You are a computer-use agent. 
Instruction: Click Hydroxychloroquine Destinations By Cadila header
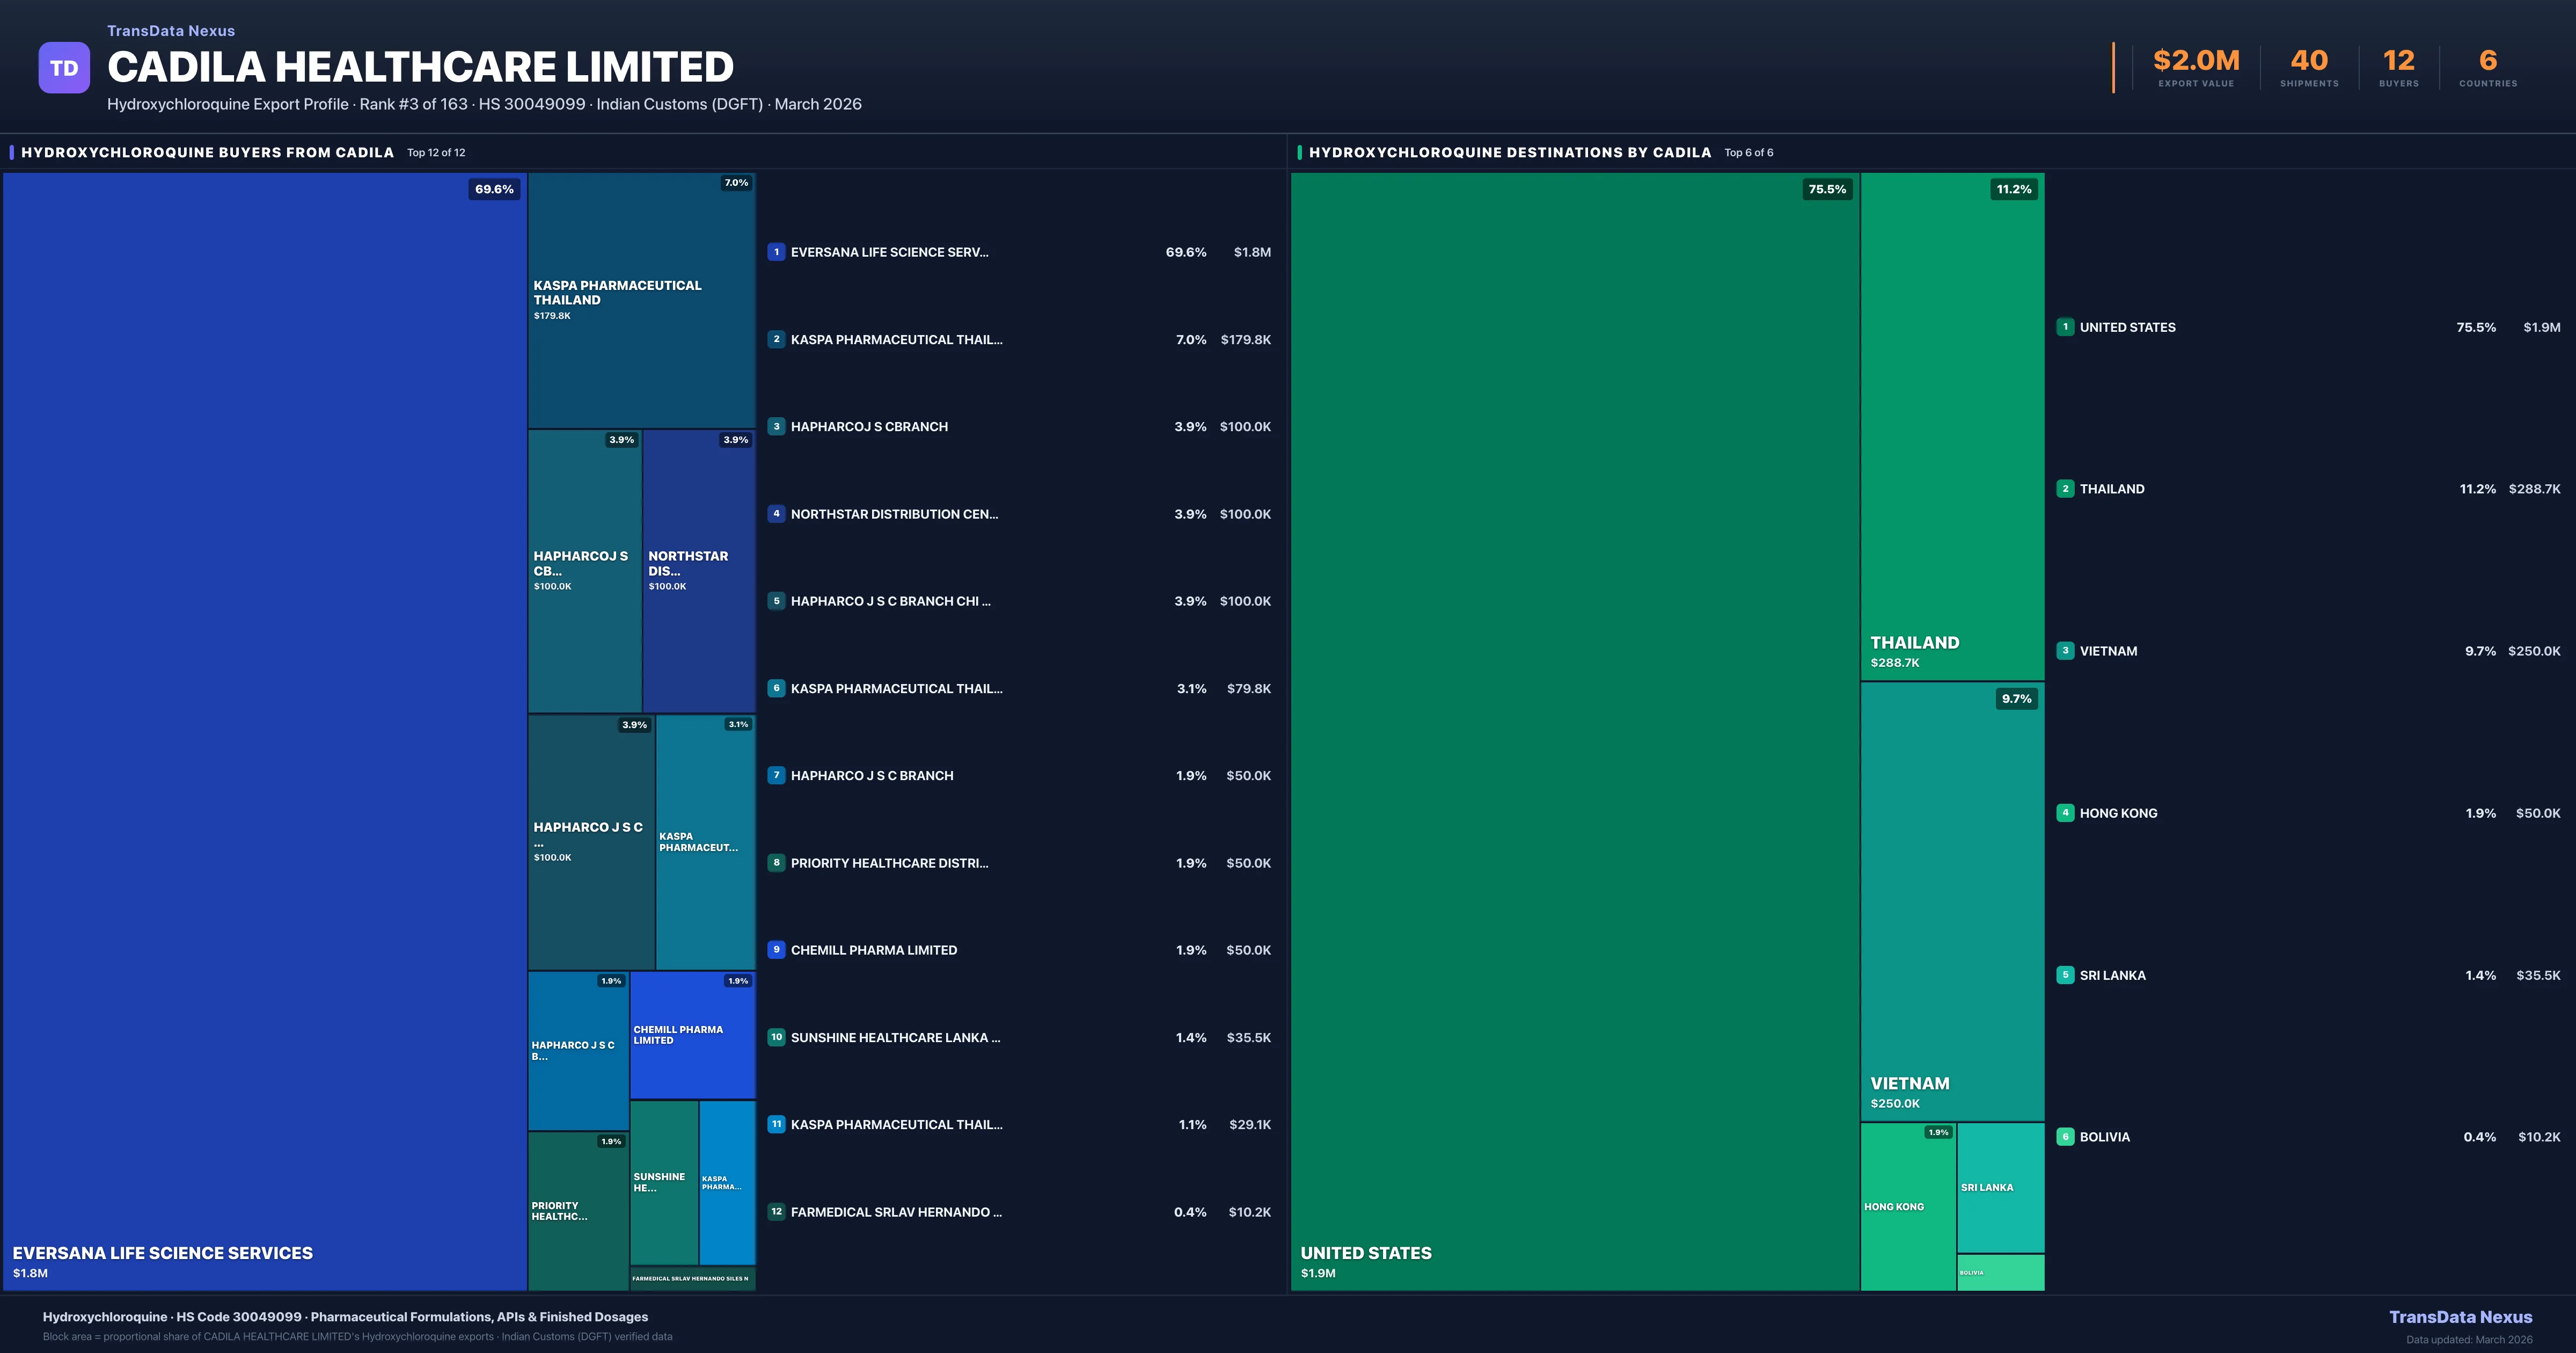pyautogui.click(x=1510, y=152)
